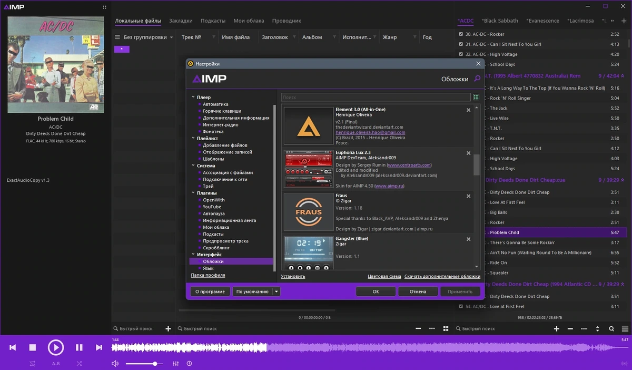The image size is (632, 370).
Task: Click plus icon beside left quick search
Action: tap(169, 328)
